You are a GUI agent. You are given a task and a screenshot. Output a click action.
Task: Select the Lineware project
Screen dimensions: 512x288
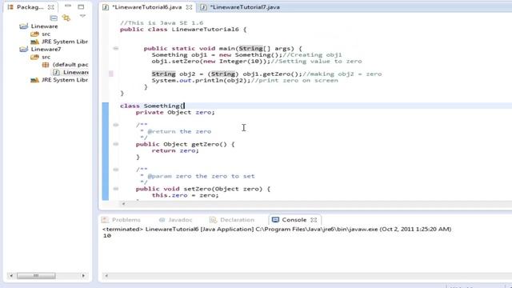45,26
